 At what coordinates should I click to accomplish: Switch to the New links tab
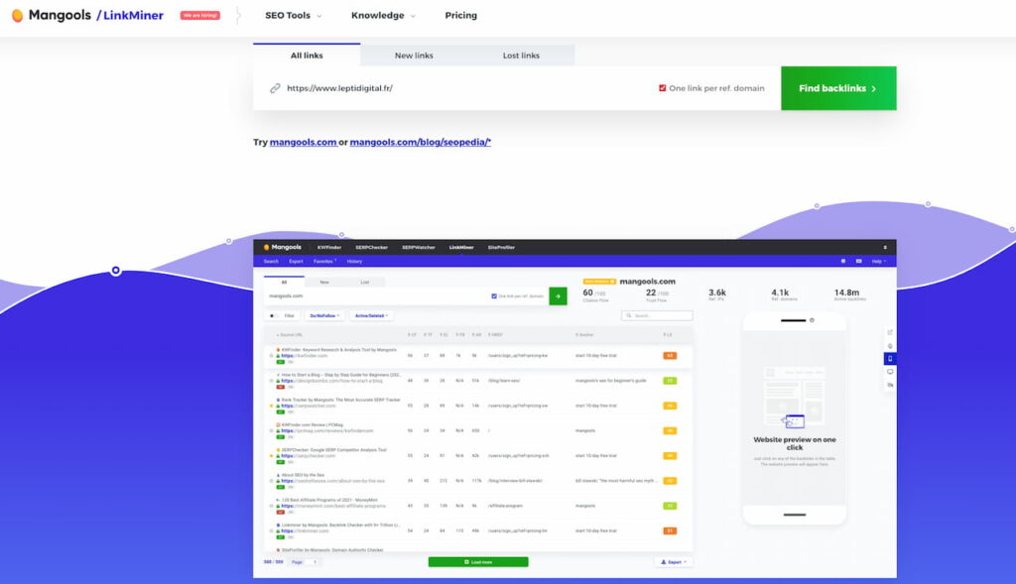tap(414, 56)
